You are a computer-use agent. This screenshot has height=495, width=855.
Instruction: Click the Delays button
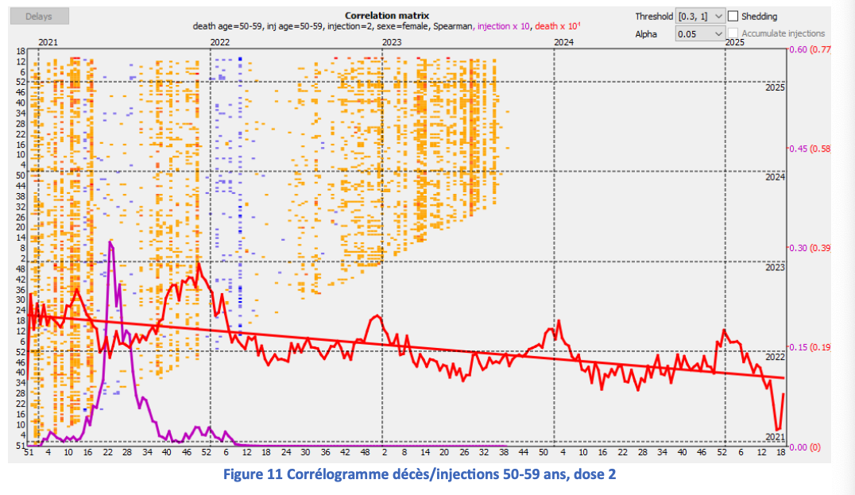39,17
